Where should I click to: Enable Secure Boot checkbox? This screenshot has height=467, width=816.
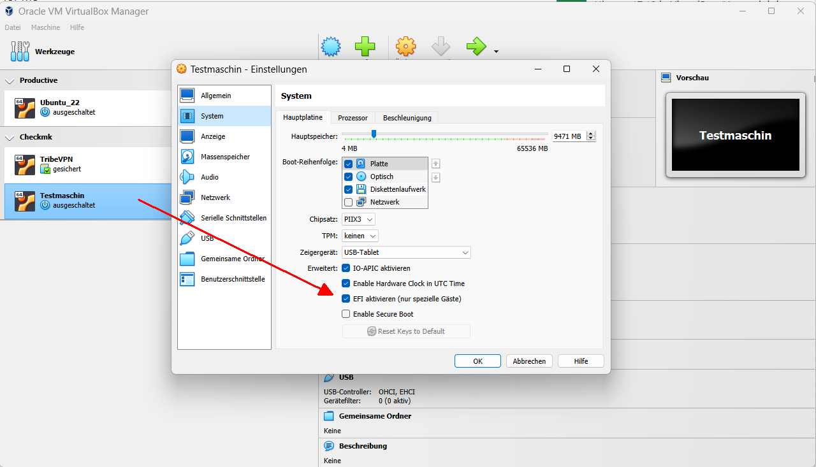[x=346, y=314]
